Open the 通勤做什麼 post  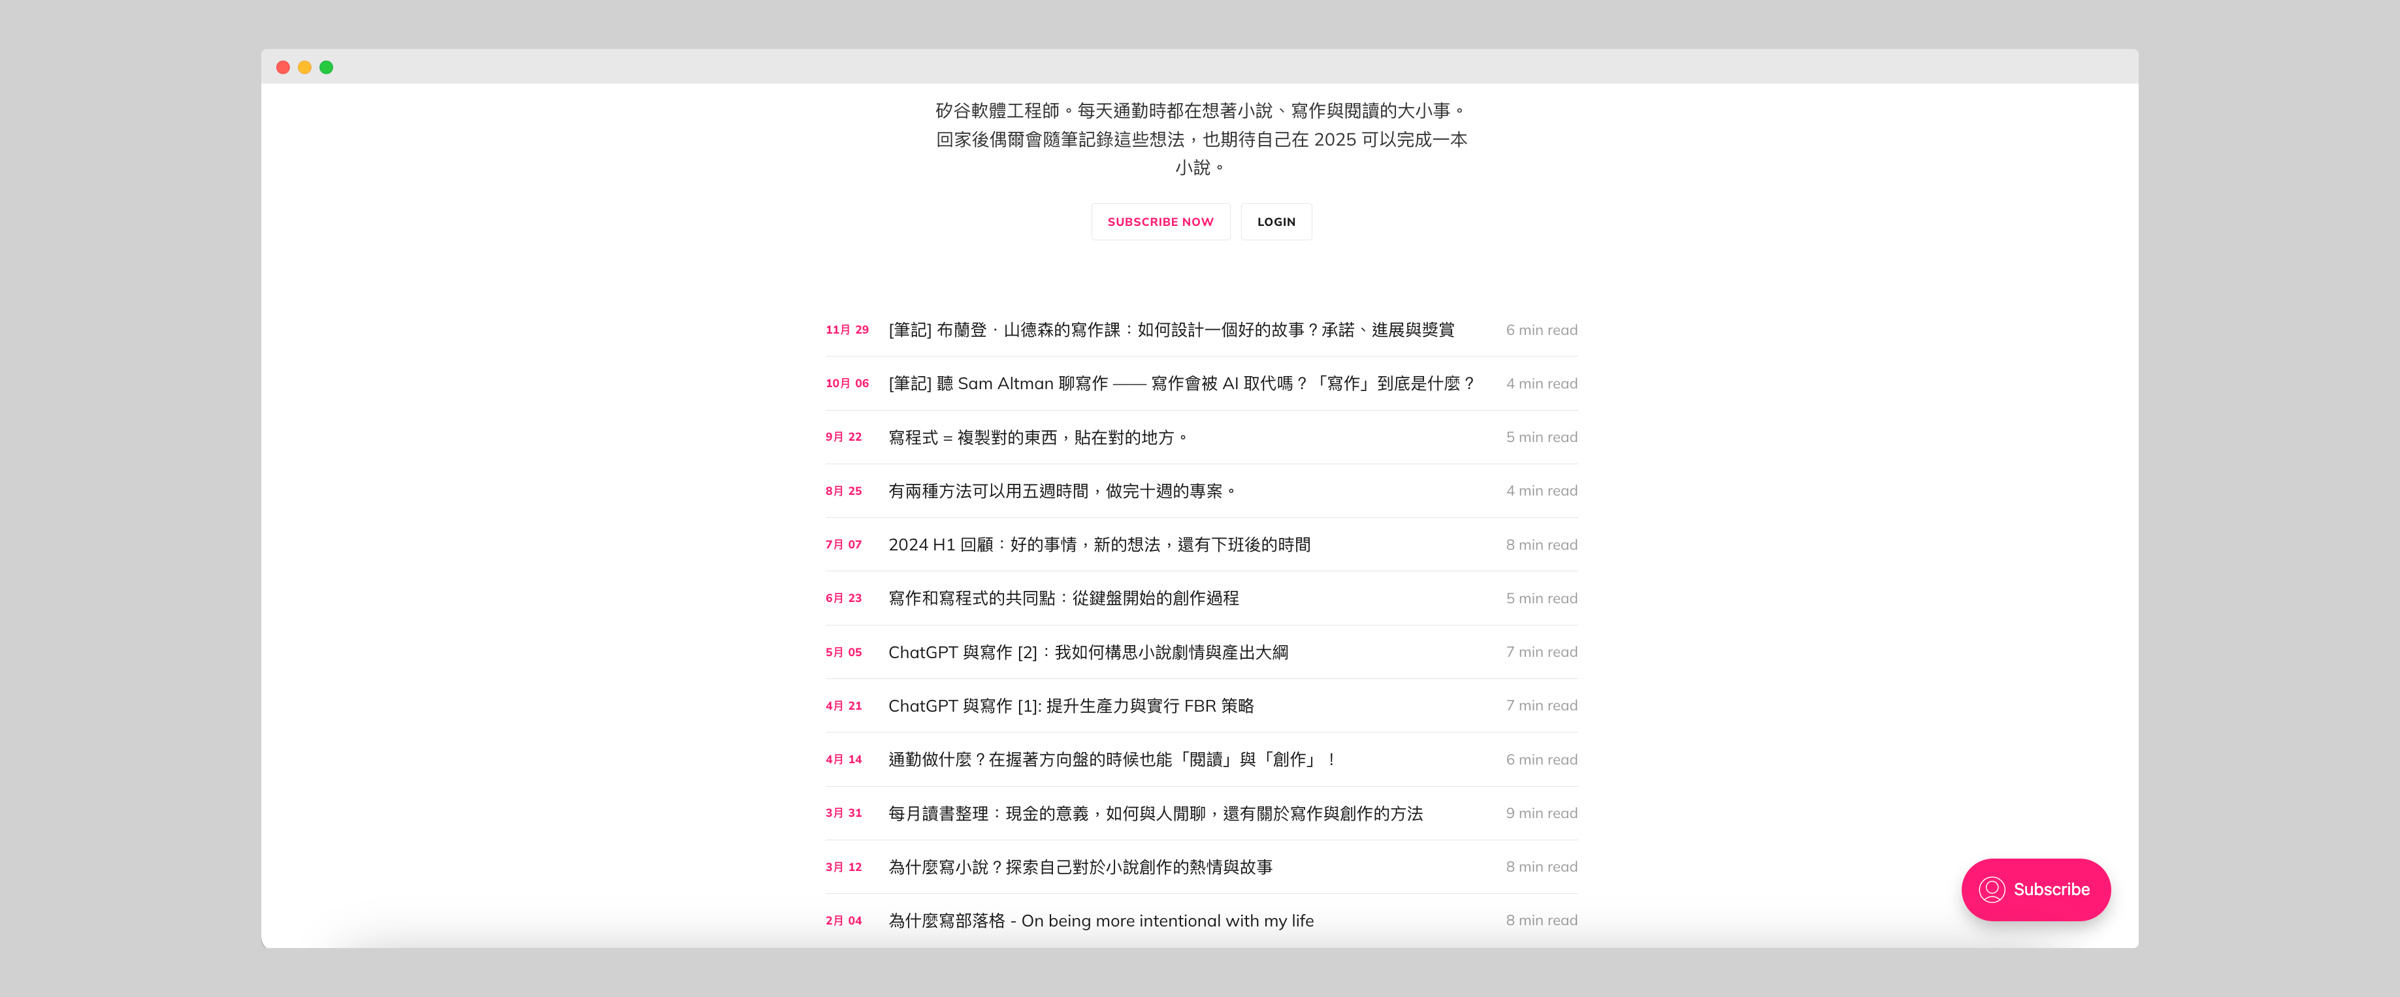tap(1112, 759)
